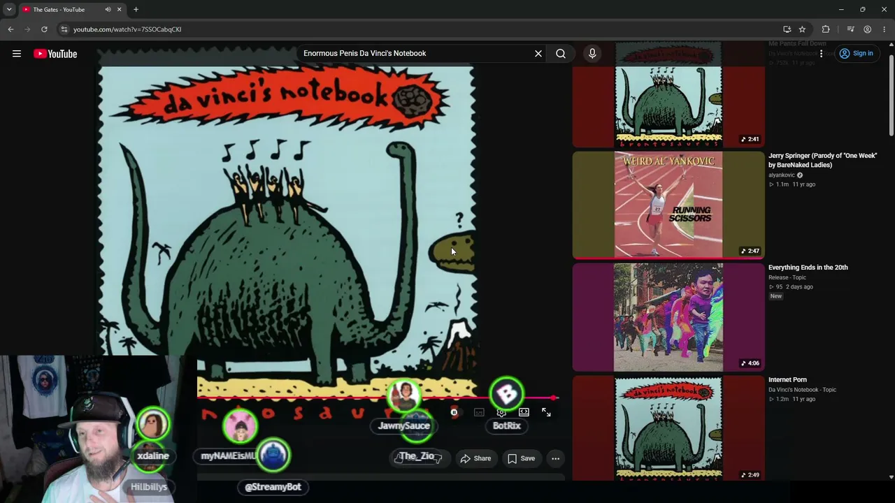This screenshot has height=503, width=895.
Task: Visit Da Vinci's Notebook - Topic channel
Action: pos(802,390)
